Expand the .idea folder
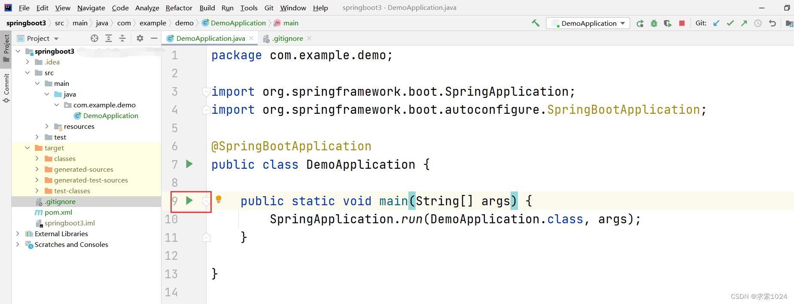 (27, 62)
